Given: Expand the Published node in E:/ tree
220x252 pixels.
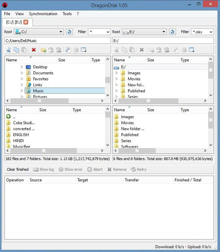Looking at the screenshot, I should (x=117, y=91).
